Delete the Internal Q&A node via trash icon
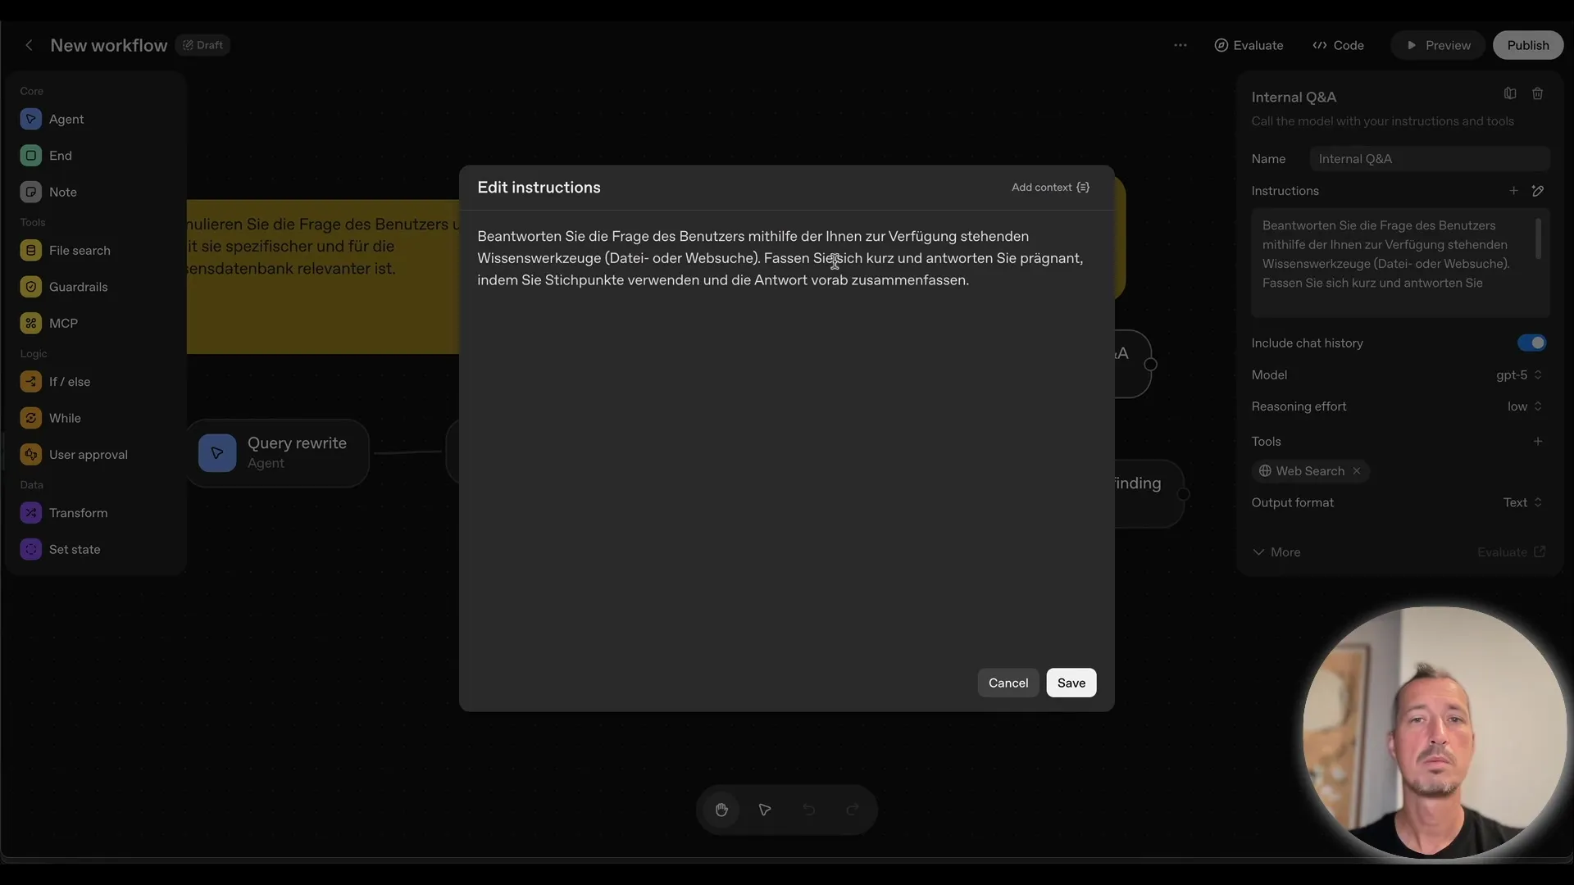Viewport: 1574px width, 885px height. tap(1539, 93)
